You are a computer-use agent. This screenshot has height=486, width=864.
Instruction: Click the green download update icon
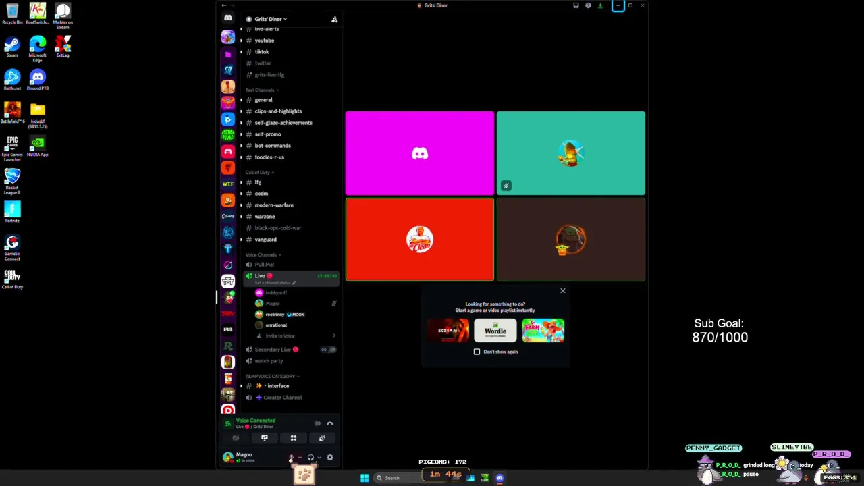pos(600,5)
